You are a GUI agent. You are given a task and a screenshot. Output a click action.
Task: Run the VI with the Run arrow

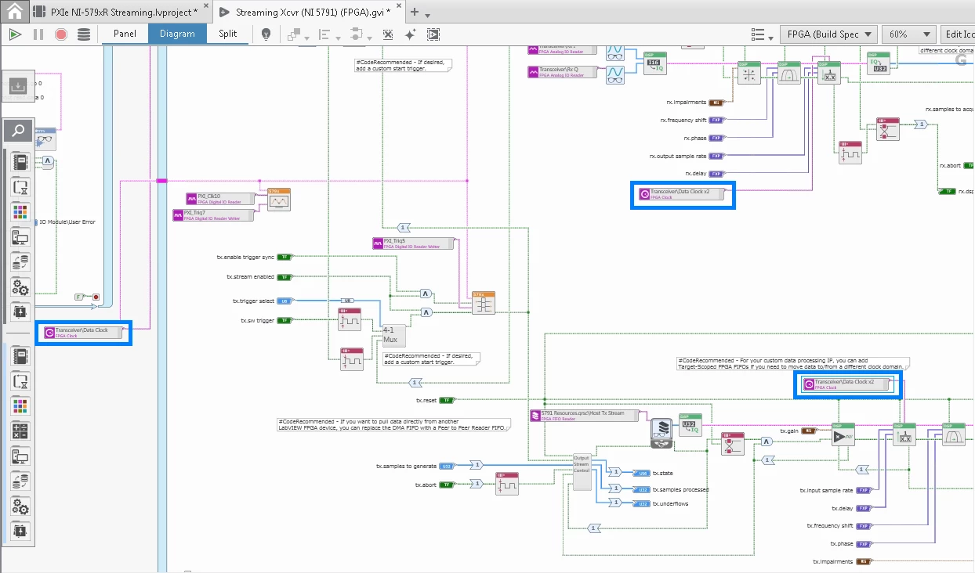click(x=14, y=34)
